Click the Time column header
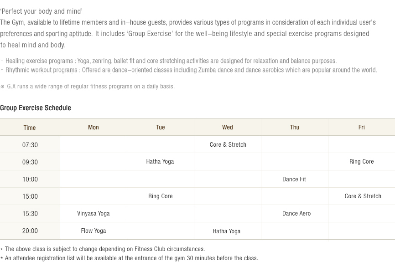The width and height of the screenshot is (395, 262). pyautogui.click(x=30, y=128)
